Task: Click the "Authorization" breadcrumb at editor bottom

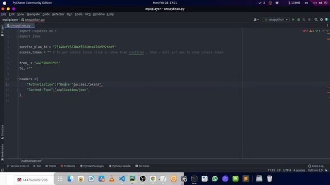Action: pos(31,161)
